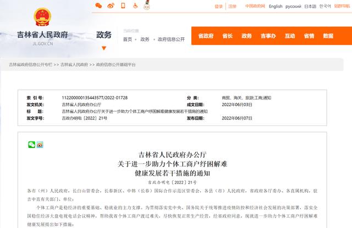The height and width of the screenshot is (228, 352).
Task: Go to 首页 in the breadcrumb
Action: click(x=128, y=39)
